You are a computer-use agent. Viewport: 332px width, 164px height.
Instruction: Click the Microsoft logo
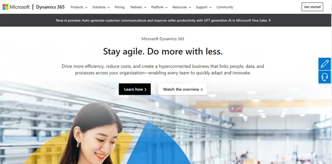click(16, 7)
